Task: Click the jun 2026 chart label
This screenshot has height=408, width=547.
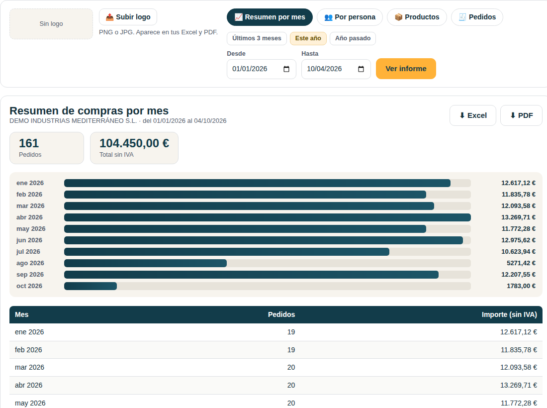Action: tap(29, 240)
